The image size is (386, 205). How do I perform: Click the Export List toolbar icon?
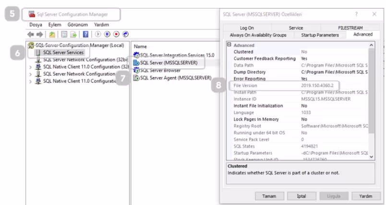tap(73, 35)
